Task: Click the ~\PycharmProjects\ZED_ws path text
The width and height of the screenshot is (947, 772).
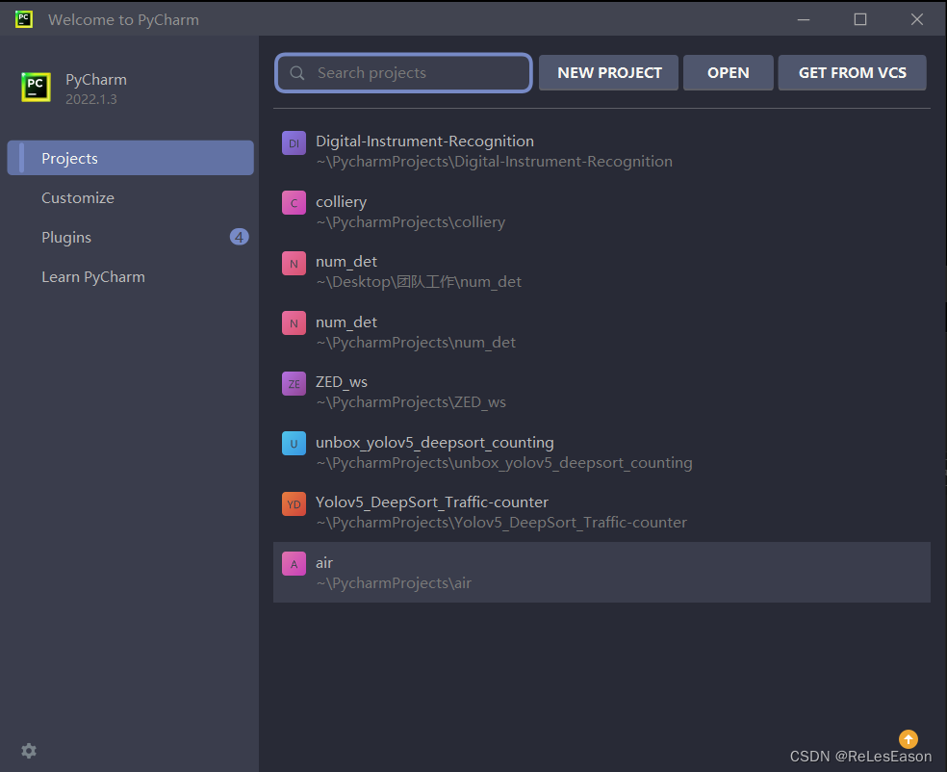Action: (411, 402)
